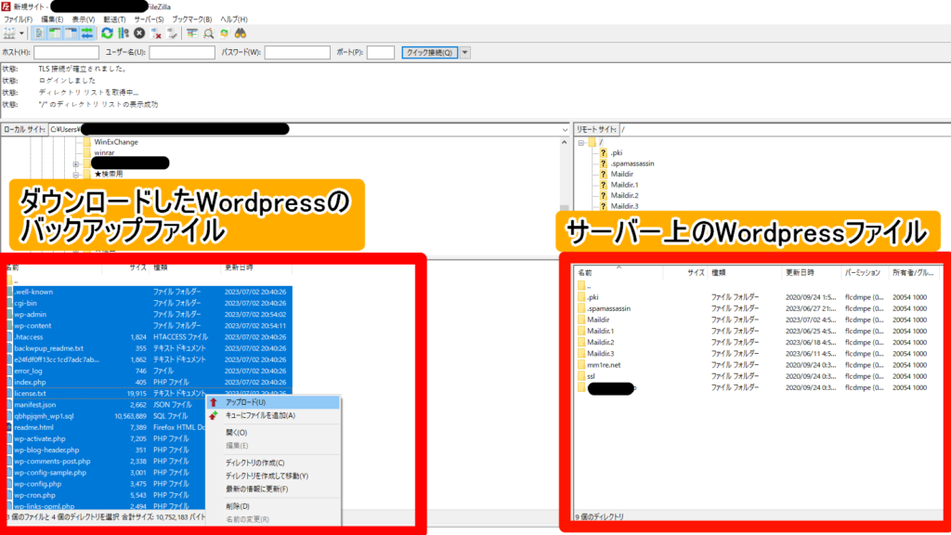Click the root folder icon in remote tree

point(592,142)
